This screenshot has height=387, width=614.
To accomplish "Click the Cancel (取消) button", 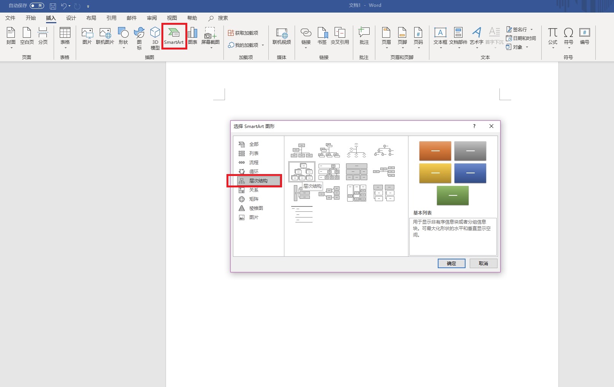I will pyautogui.click(x=483, y=263).
